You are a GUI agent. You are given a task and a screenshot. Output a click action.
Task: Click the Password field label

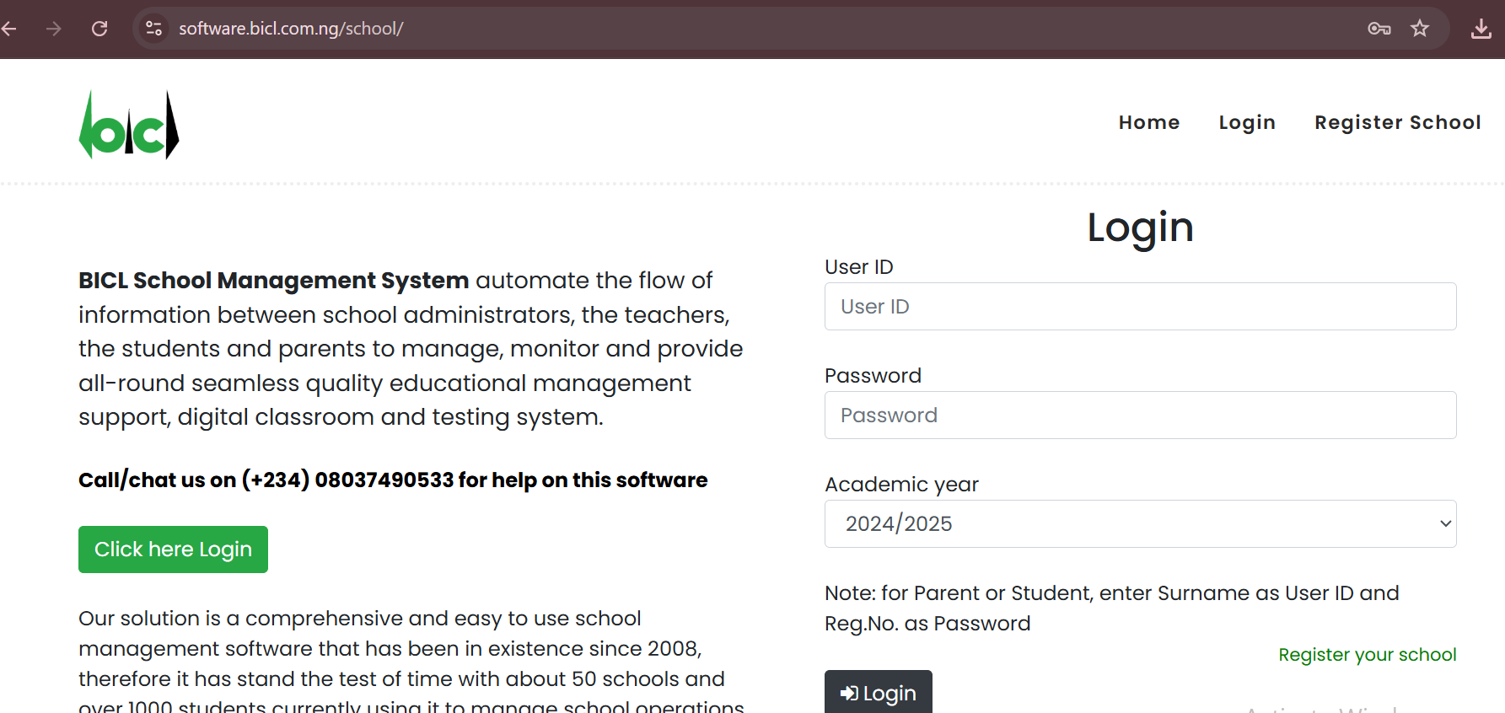click(x=873, y=376)
